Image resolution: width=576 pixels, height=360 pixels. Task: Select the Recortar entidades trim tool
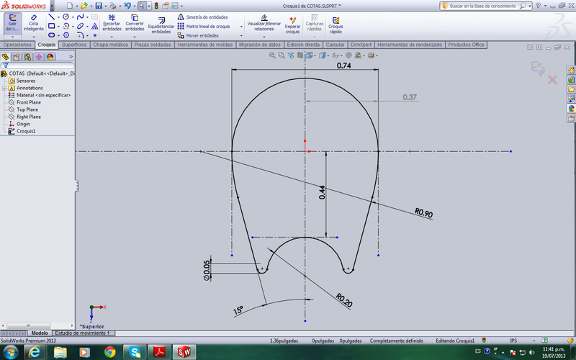(112, 23)
